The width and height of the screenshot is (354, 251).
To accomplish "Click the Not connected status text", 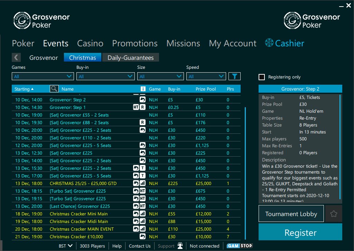I will pos(204,246).
